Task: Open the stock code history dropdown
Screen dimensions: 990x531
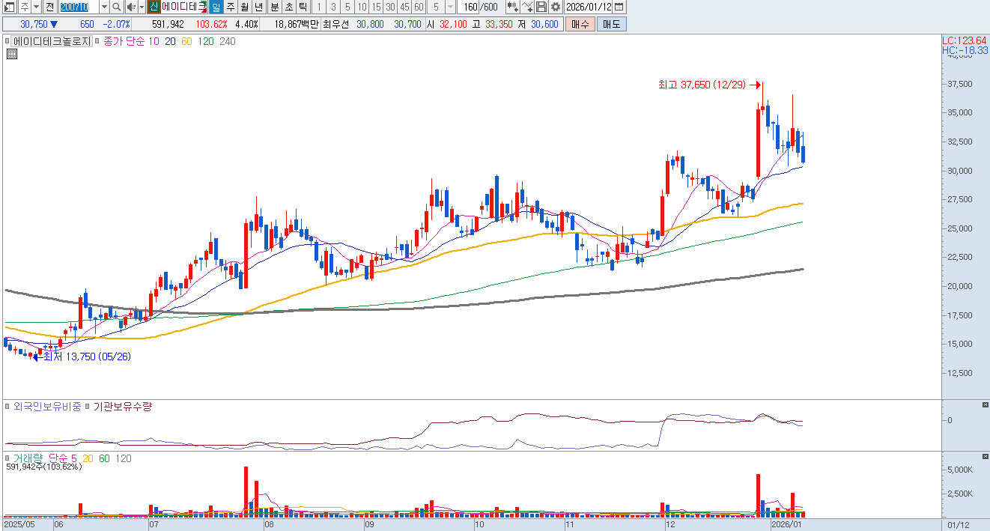Action: point(105,7)
